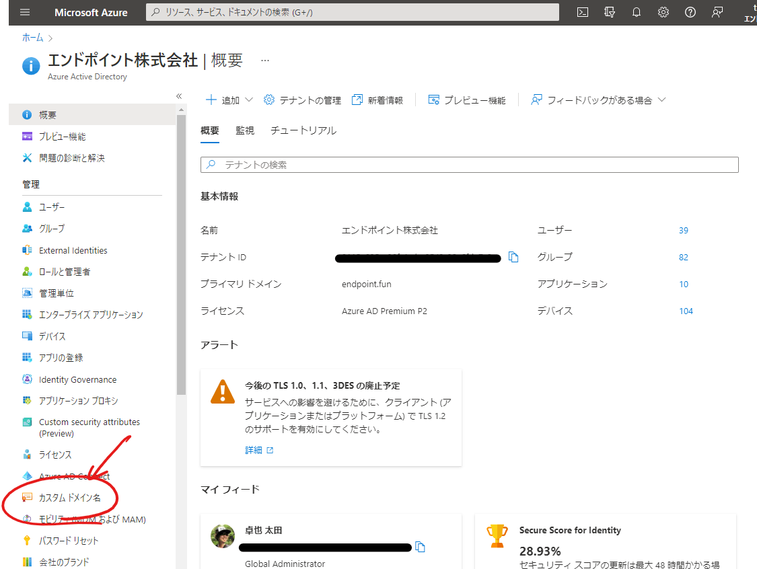Click the endpoint.fun primary domain value

[x=367, y=284]
